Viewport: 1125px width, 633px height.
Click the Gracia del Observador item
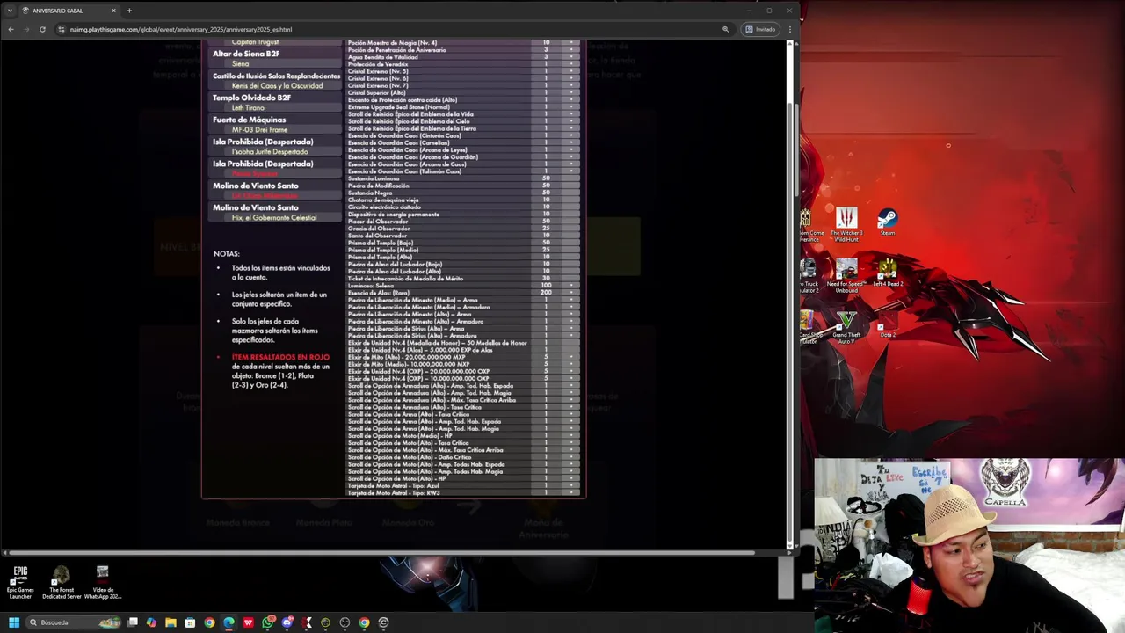coord(379,229)
